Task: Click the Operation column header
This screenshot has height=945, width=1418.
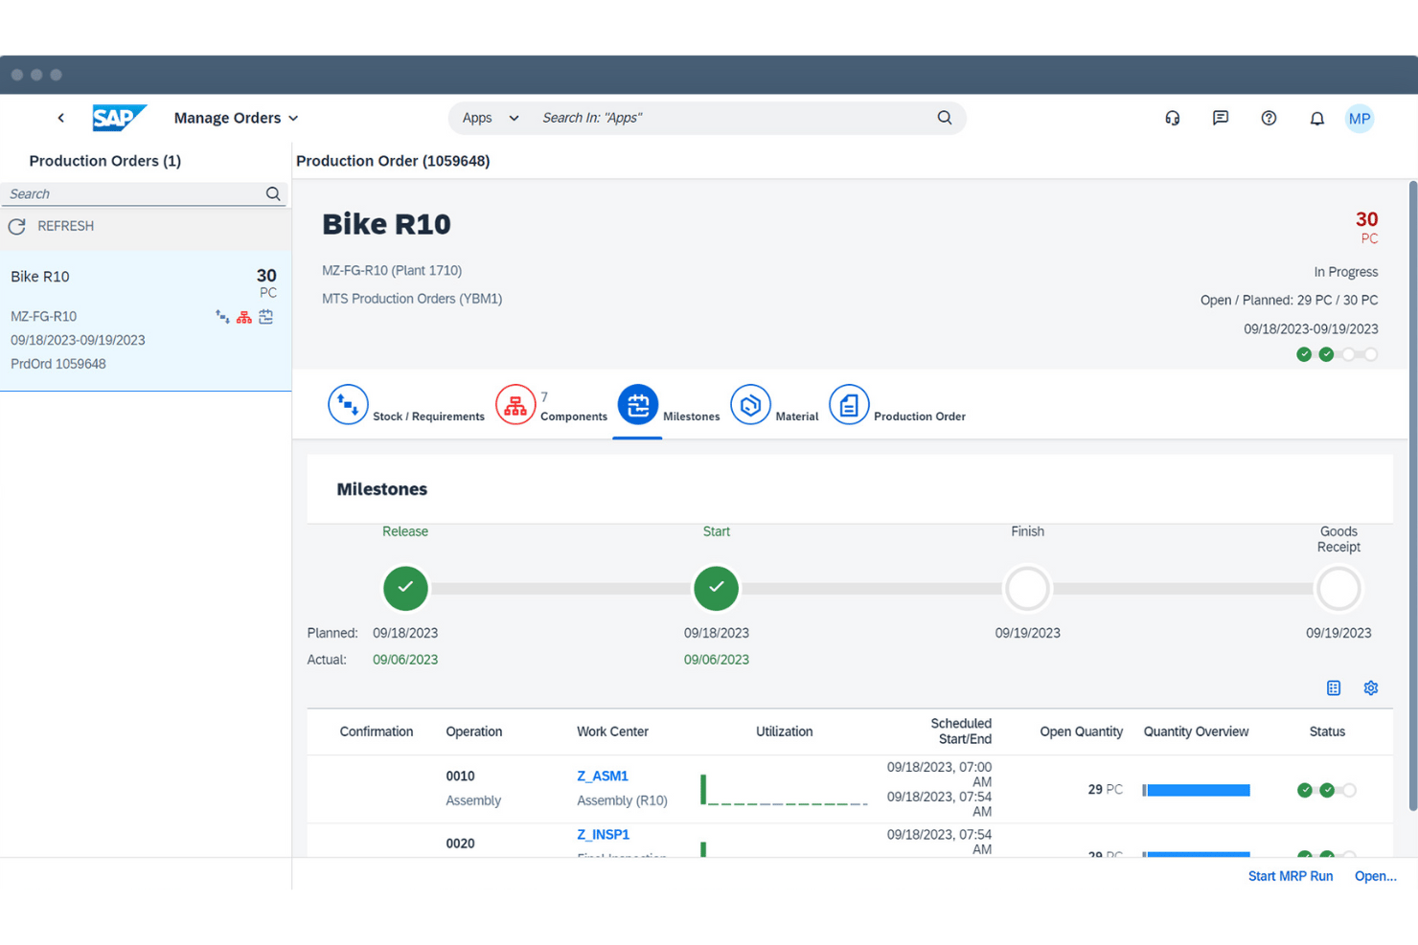Action: pyautogui.click(x=474, y=731)
